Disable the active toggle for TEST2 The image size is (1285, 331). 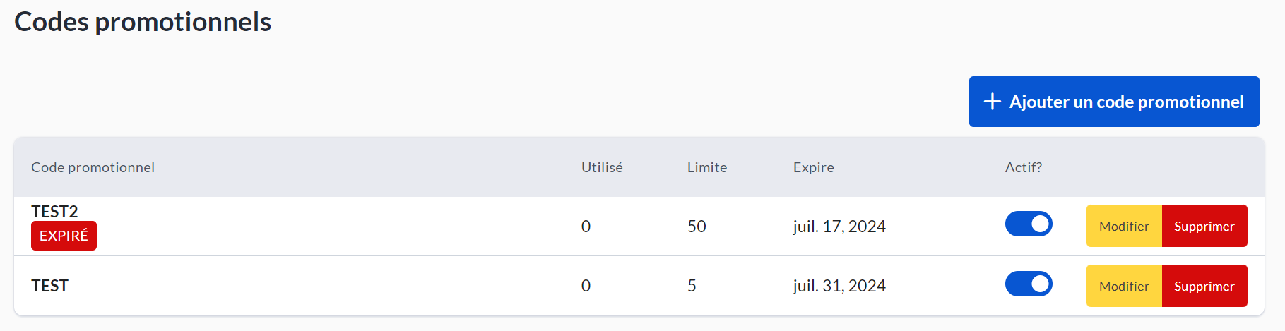[x=1029, y=224]
